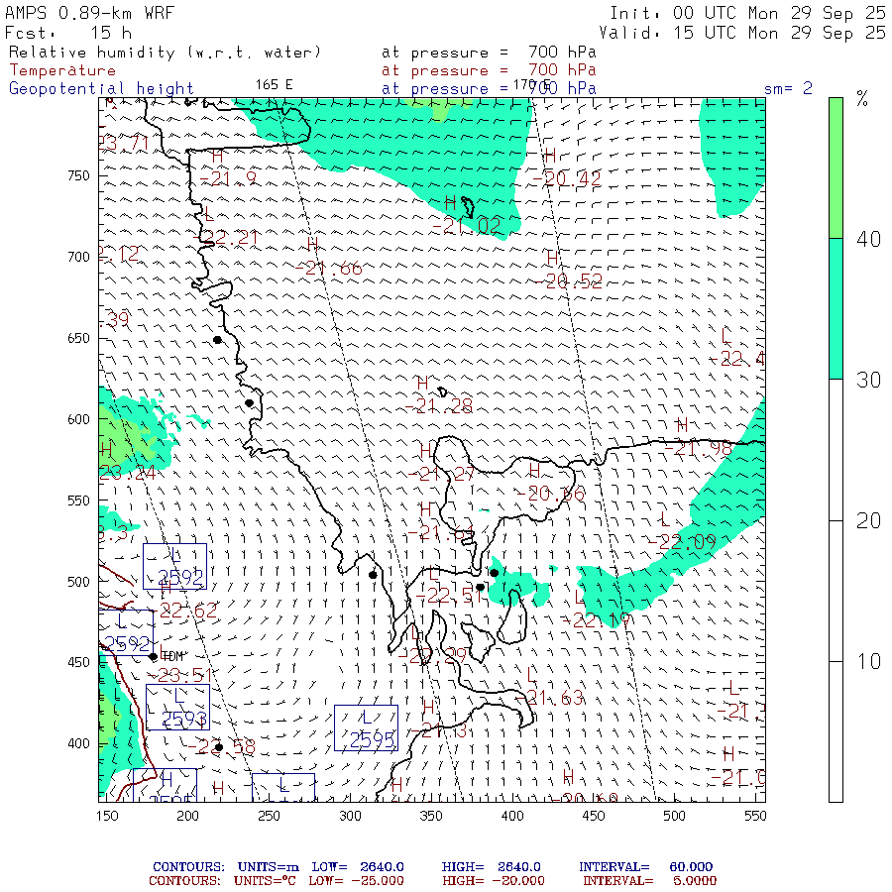Click the boxed 2595 geopotential low label
The width and height of the screenshot is (892, 892).
(x=366, y=728)
